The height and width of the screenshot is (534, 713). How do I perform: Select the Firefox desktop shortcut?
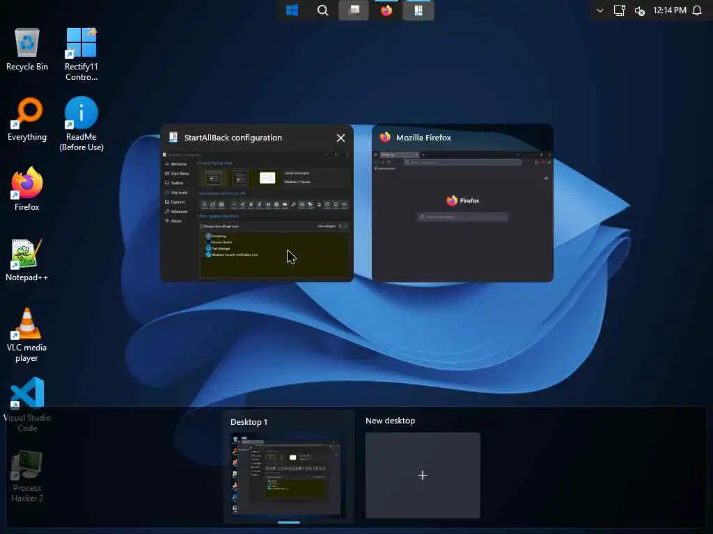[27, 189]
